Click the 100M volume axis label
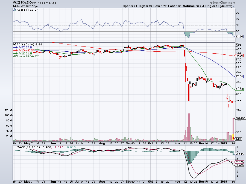The height and width of the screenshot is (184, 246). click(8, 115)
